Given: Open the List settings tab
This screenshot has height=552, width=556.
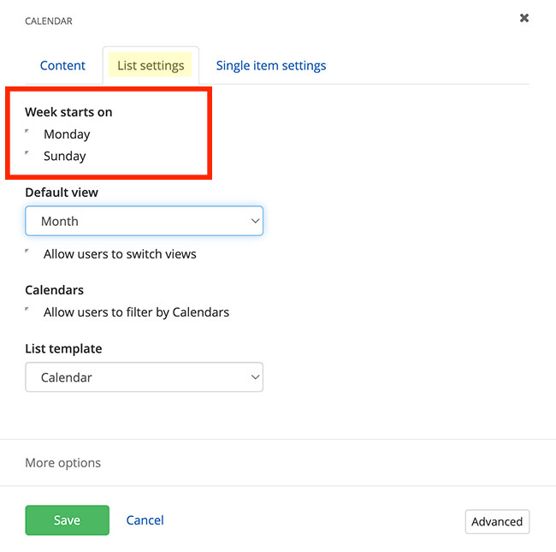Looking at the screenshot, I should click(151, 66).
